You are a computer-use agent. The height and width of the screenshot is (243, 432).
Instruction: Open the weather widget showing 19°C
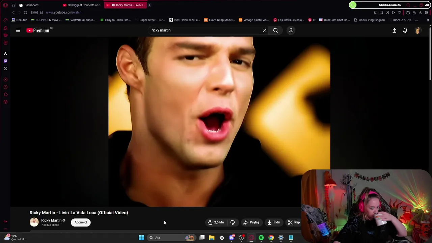pos(15,238)
